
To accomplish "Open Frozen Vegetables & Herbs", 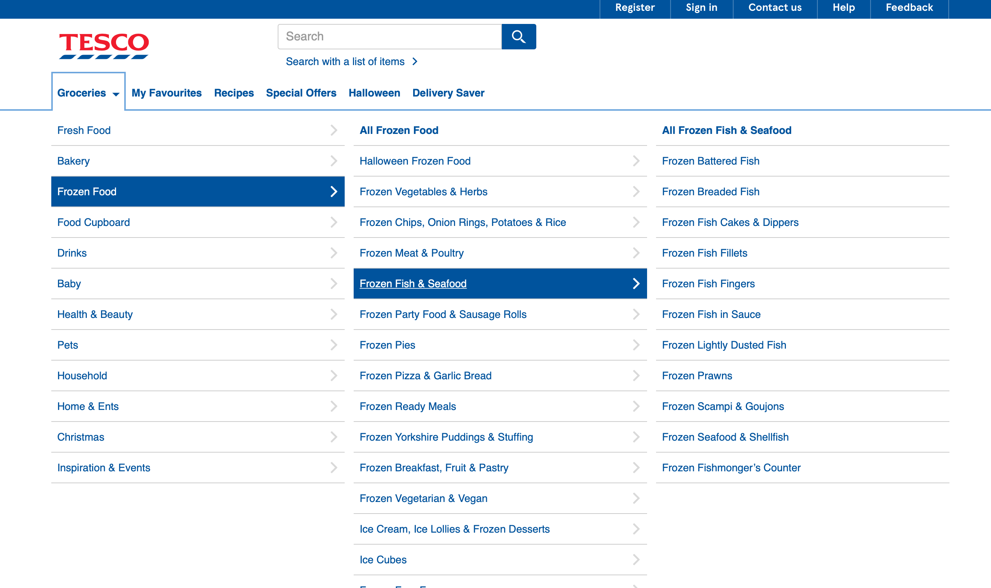I will point(500,192).
